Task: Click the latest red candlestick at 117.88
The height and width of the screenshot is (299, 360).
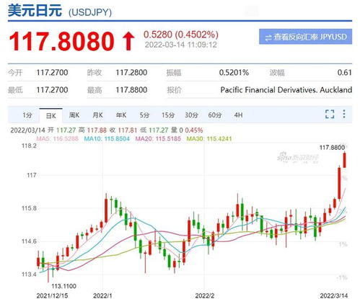Action: point(344,160)
